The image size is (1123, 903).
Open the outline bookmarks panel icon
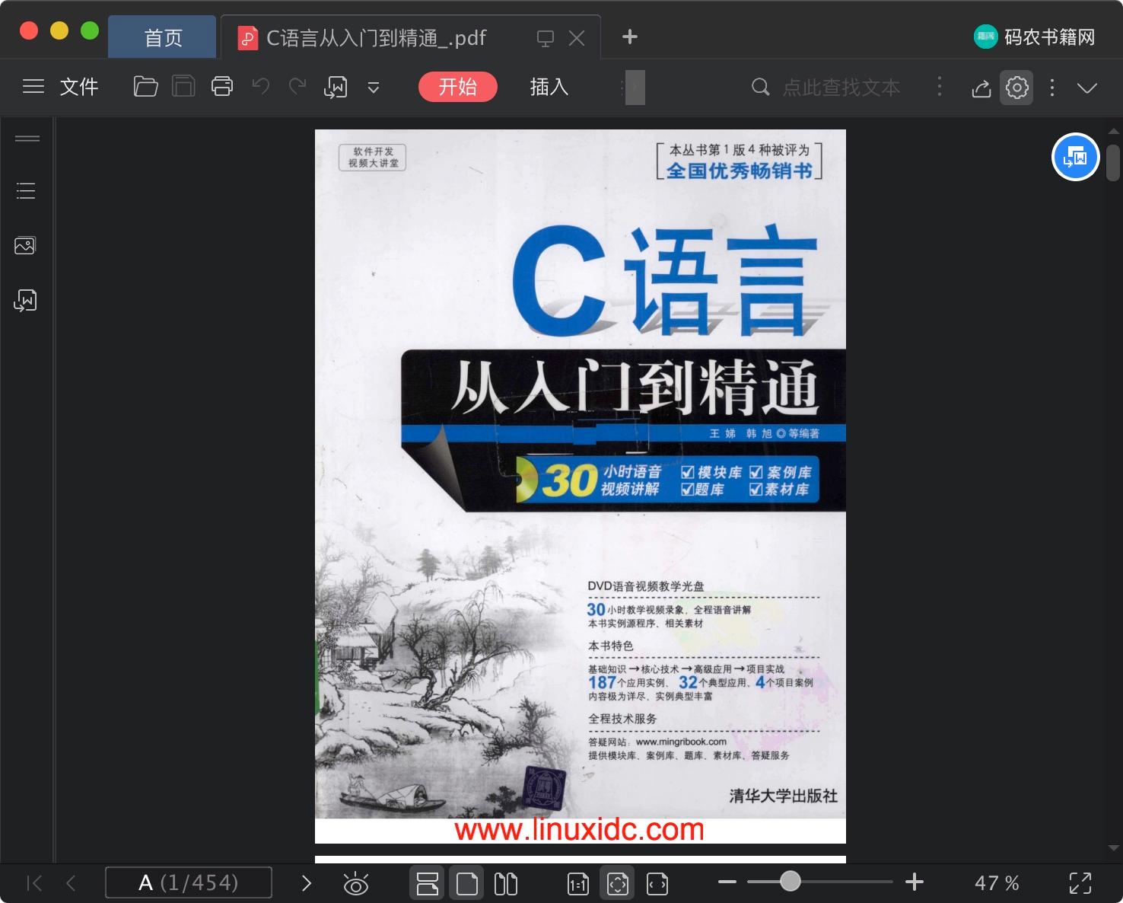(26, 190)
